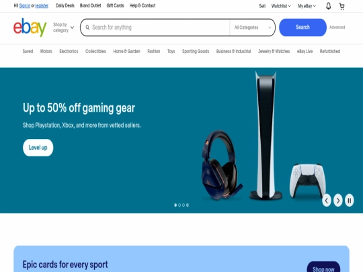Expand the Watchlist dropdown

coord(281,6)
